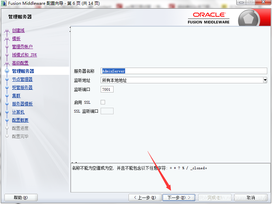The height and width of the screenshot is (204, 272).
Task: Click the 集群 step bullet icon
Action: [x=7, y=96]
